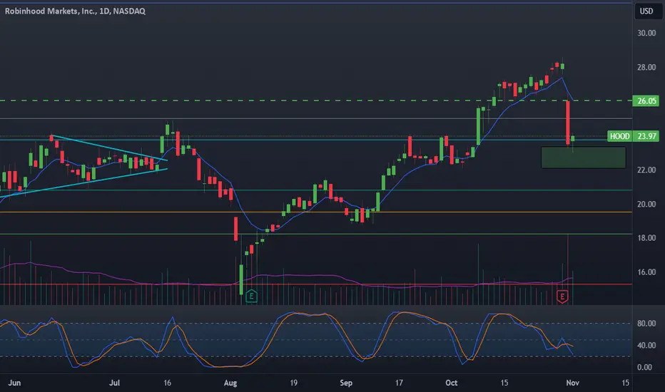
Task: Select the large red candle near November
Action: pyautogui.click(x=568, y=123)
